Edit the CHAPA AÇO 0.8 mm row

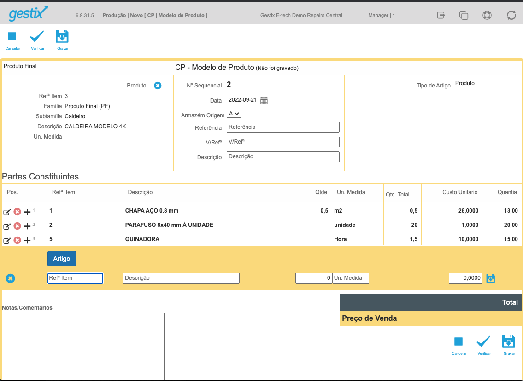[6, 212]
